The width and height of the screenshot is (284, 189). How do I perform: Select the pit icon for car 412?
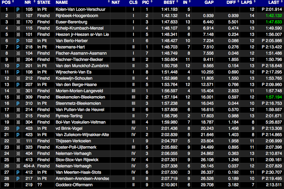click(x=18, y=172)
